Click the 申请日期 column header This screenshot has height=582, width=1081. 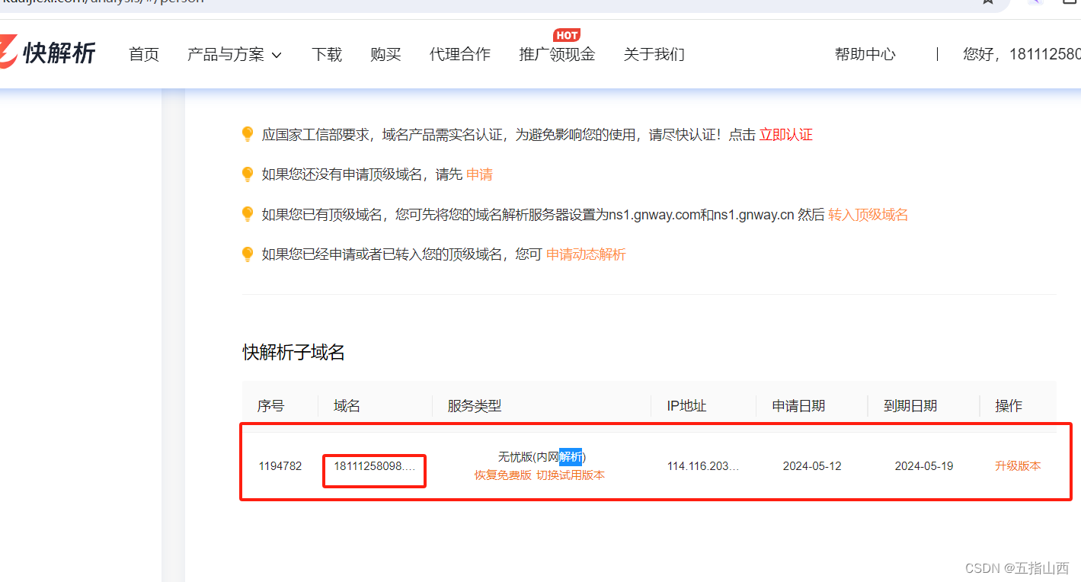point(798,406)
